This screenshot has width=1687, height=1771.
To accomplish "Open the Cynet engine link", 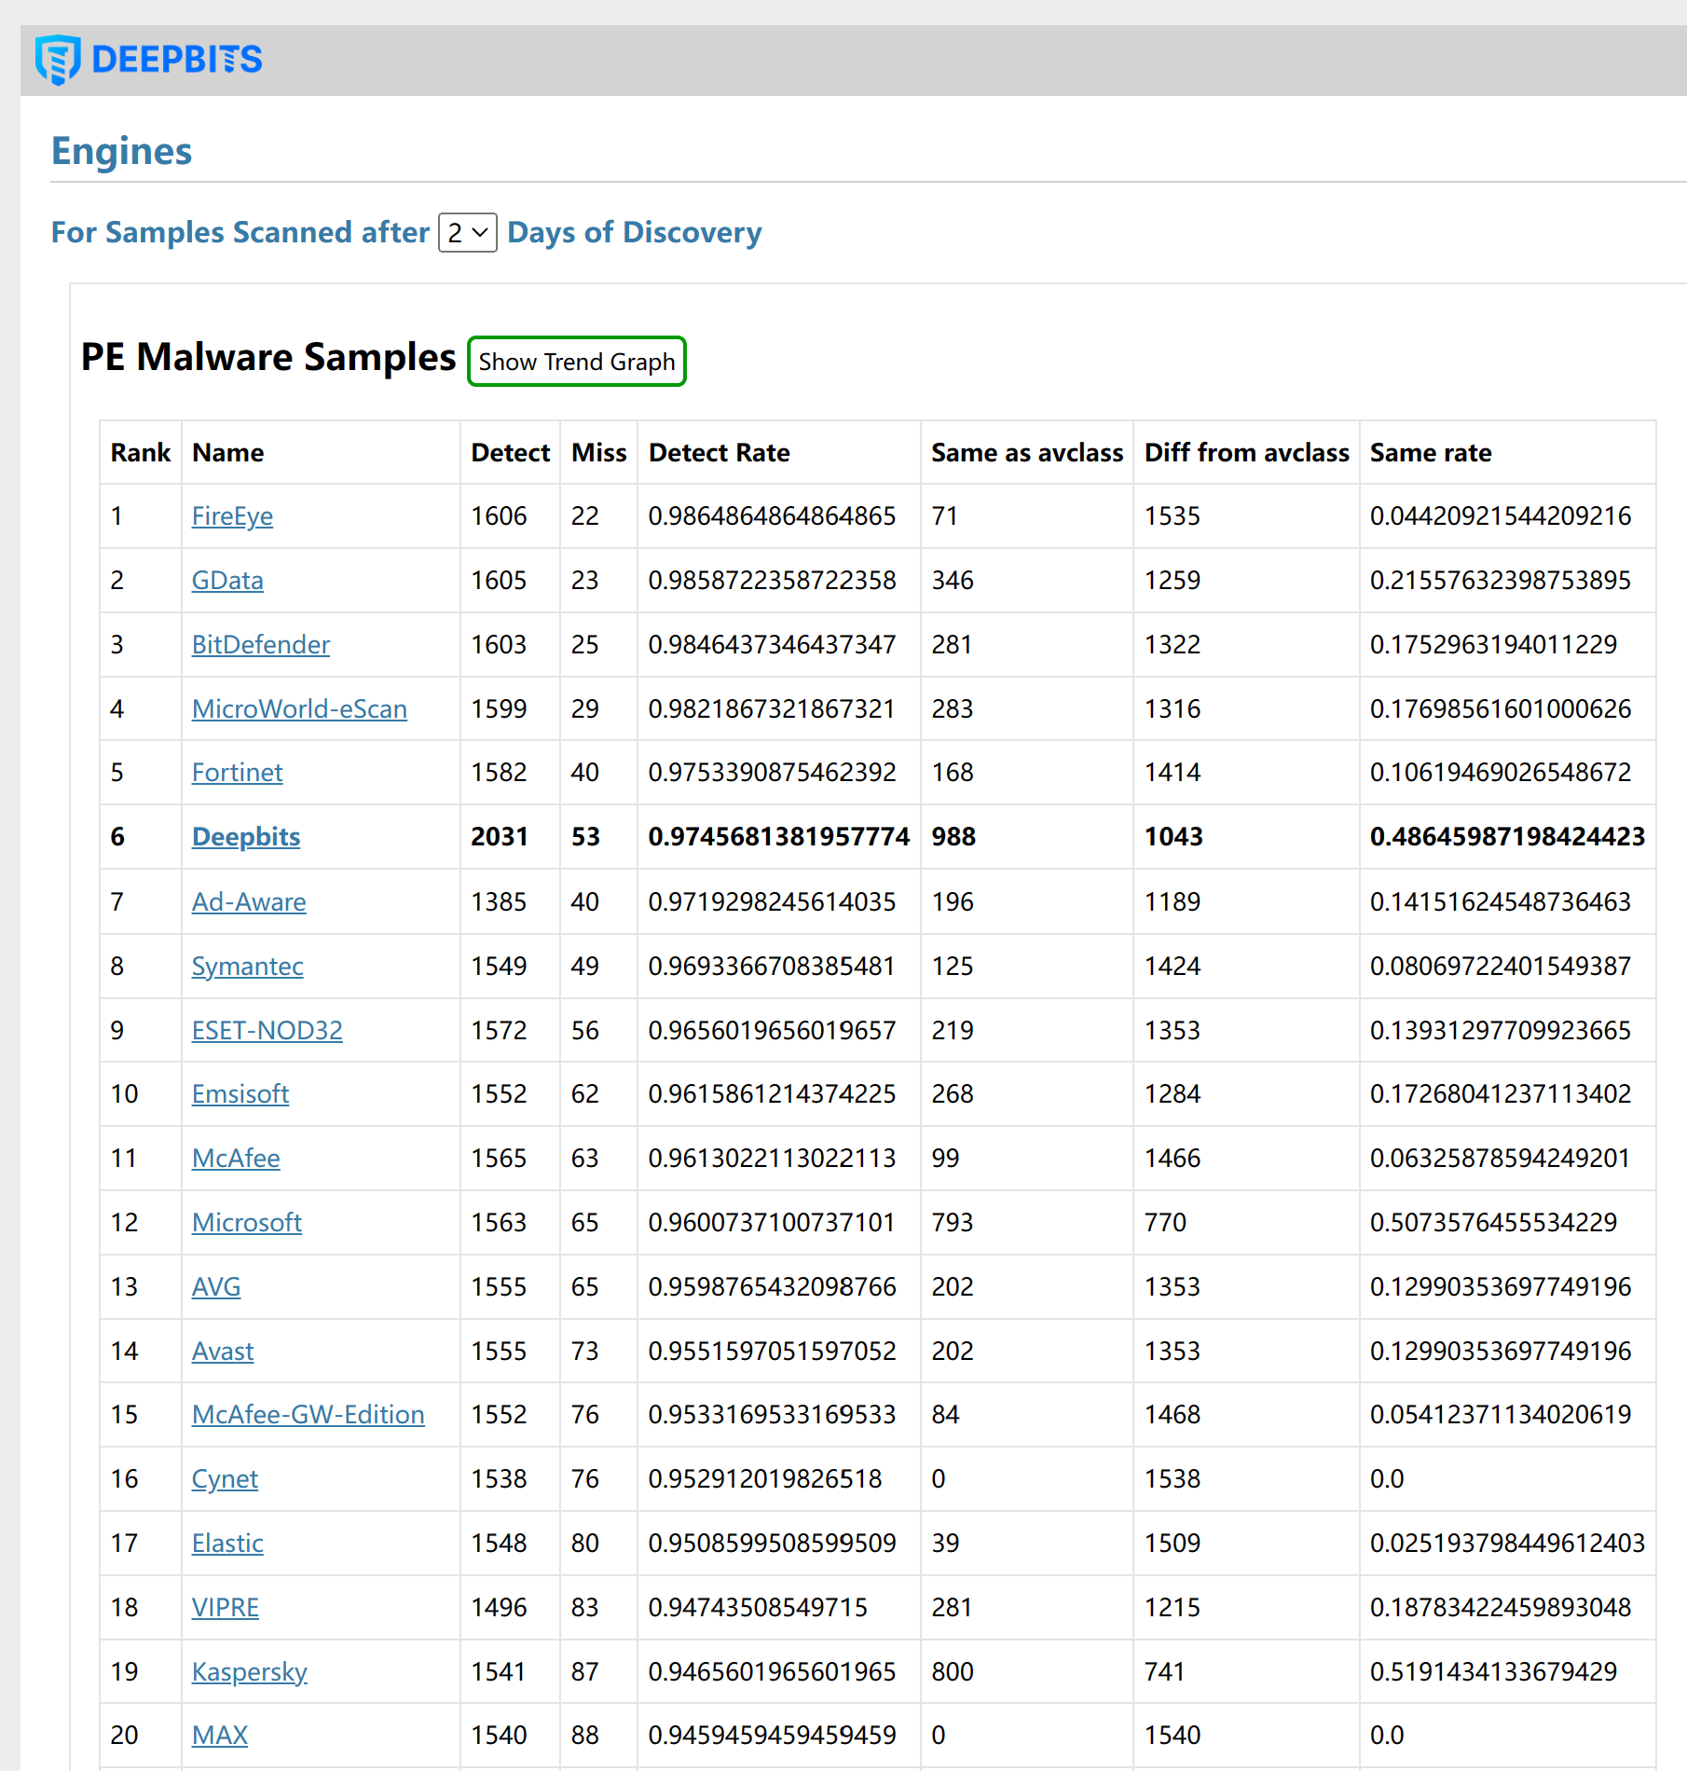I will [x=225, y=1478].
